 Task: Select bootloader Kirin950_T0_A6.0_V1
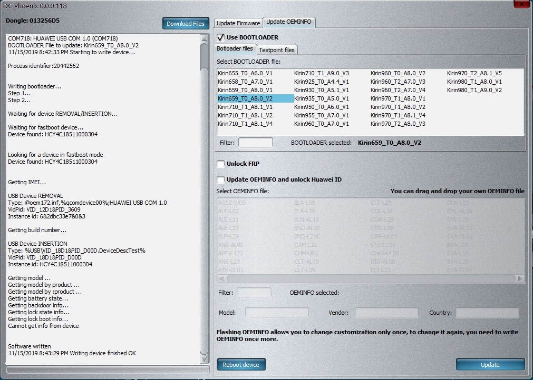pos(322,107)
